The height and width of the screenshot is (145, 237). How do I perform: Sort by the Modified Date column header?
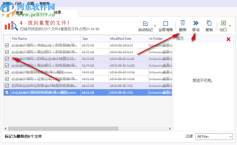click(128, 38)
